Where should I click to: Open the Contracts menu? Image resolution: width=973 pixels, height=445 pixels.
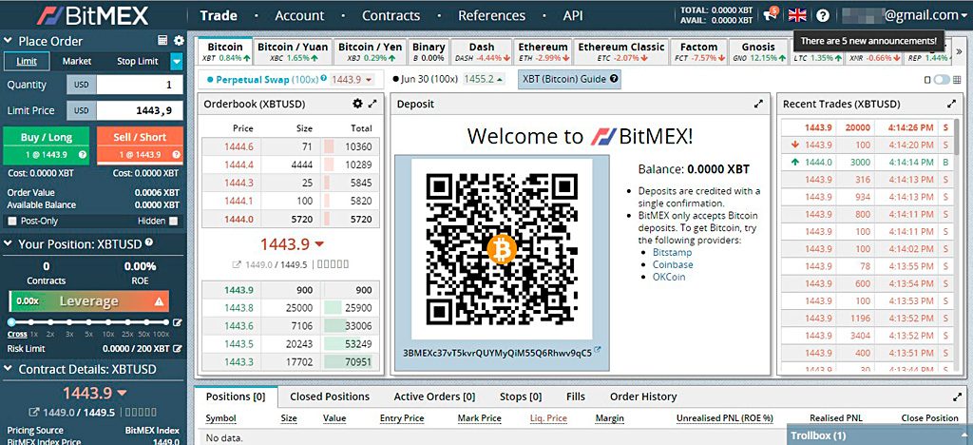[x=391, y=15]
